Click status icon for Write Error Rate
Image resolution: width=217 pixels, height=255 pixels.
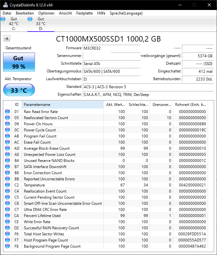[7, 222]
